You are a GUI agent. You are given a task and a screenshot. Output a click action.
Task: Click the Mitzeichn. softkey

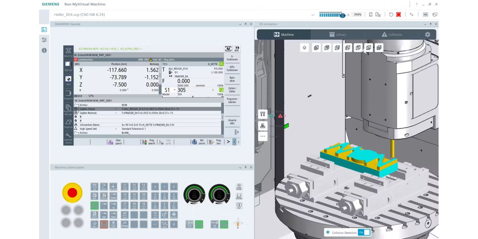(x=199, y=142)
